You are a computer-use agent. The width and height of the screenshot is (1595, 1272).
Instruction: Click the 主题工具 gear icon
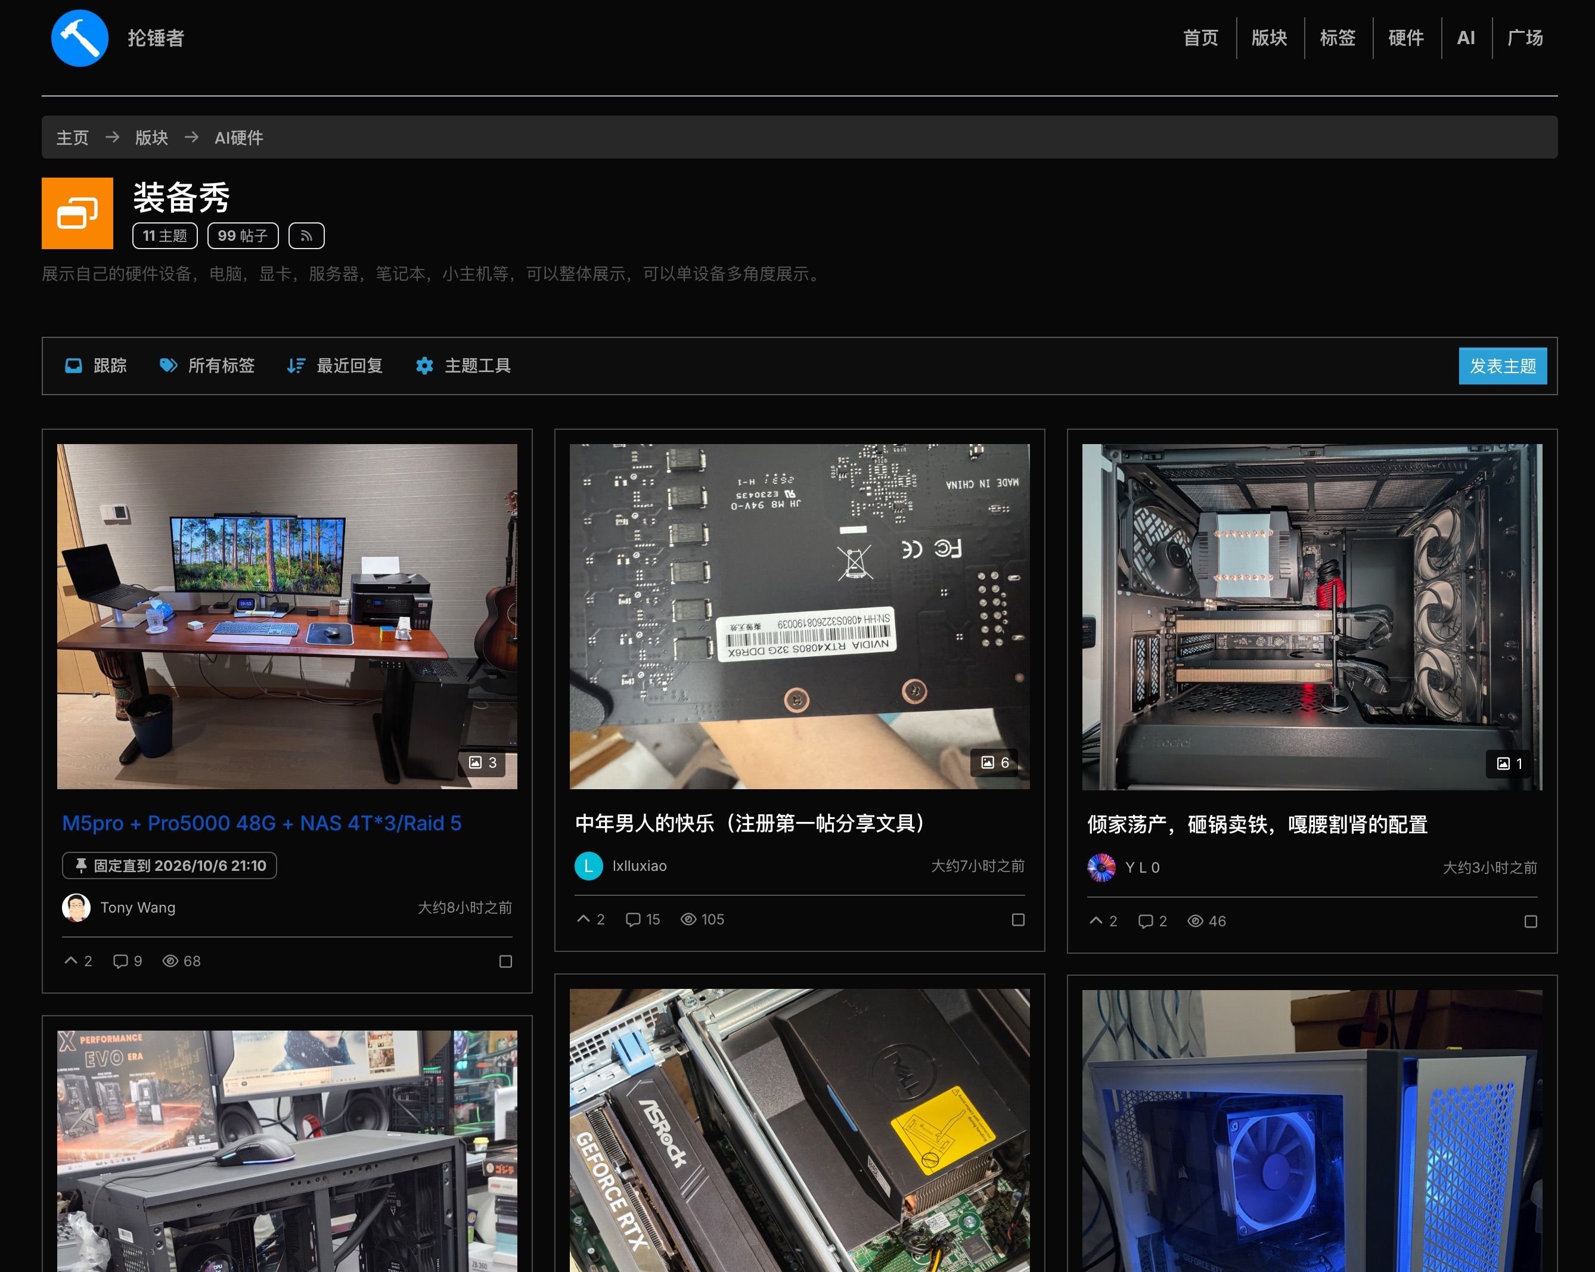coord(424,365)
